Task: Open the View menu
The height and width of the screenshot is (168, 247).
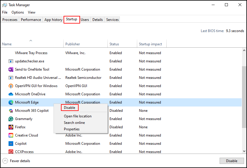Action: point(32,12)
